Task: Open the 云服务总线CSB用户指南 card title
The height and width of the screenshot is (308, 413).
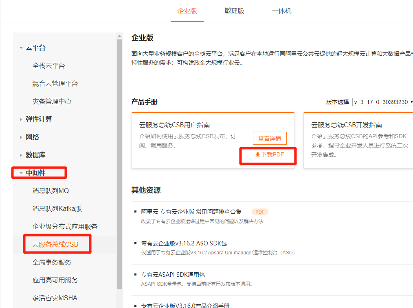Action: click(174, 125)
